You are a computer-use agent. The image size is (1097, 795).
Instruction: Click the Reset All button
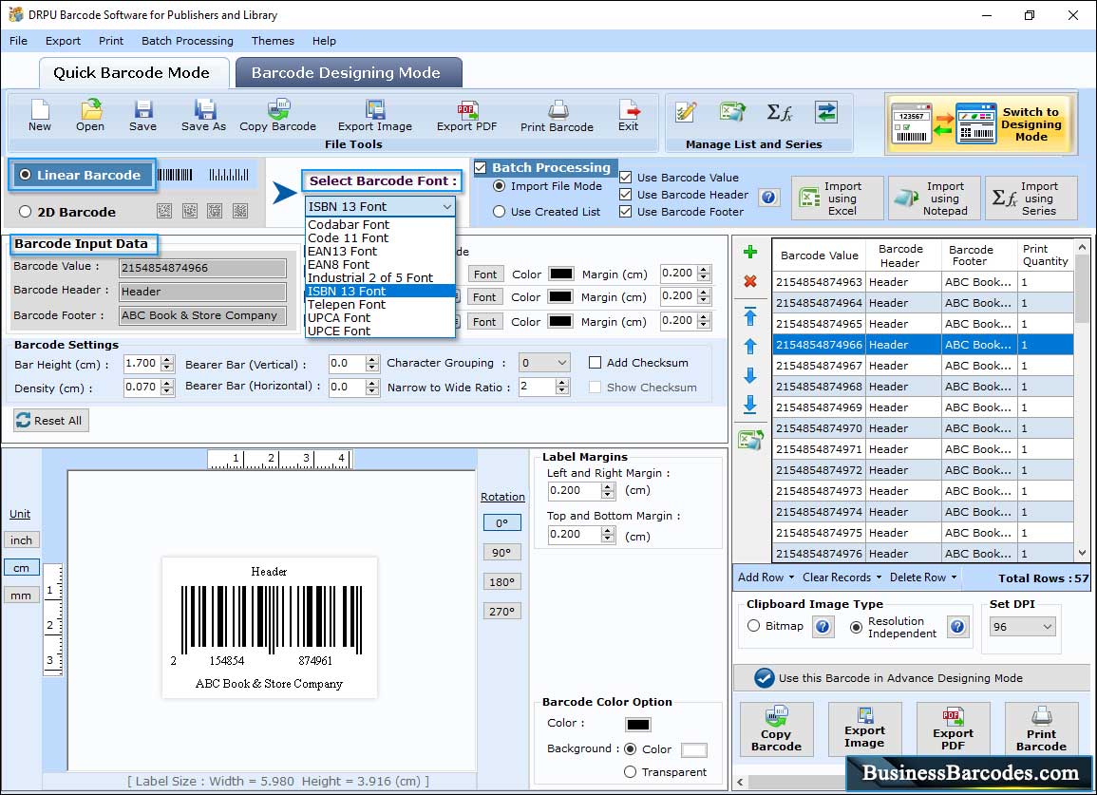coord(51,421)
